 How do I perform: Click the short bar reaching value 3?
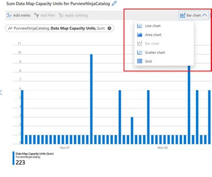click(x=132, y=131)
